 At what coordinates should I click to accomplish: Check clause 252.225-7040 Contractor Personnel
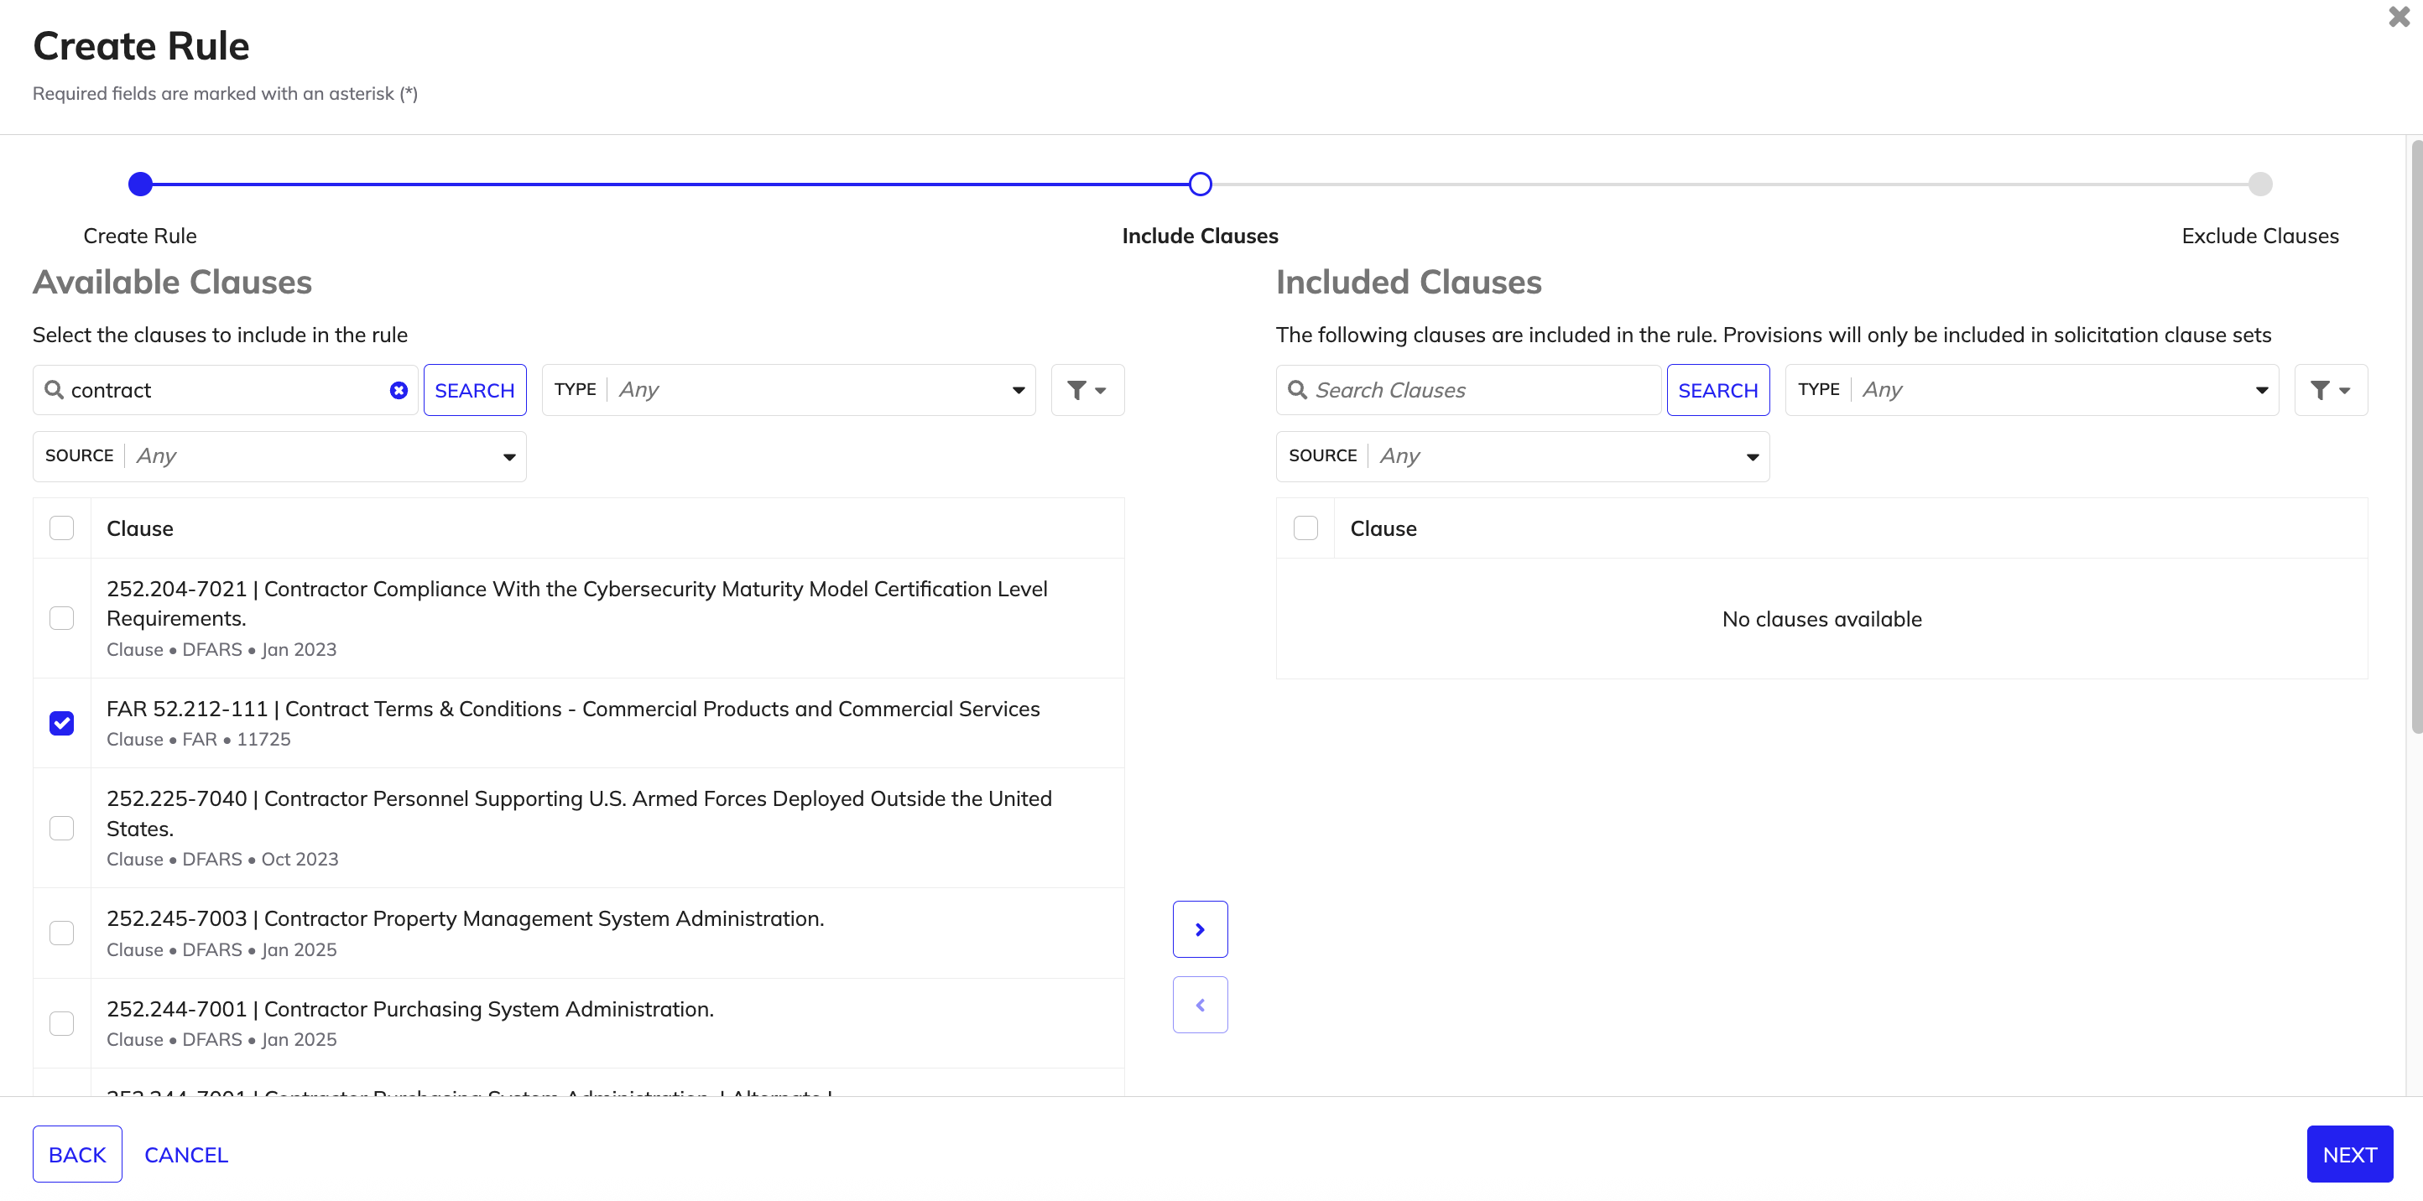tap(62, 829)
